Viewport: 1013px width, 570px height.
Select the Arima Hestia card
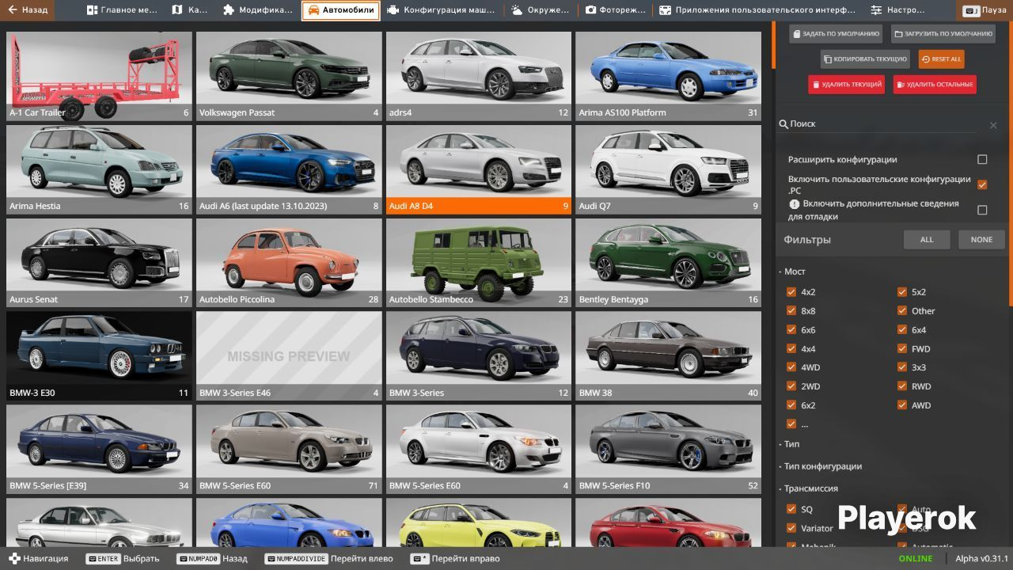coord(99,169)
